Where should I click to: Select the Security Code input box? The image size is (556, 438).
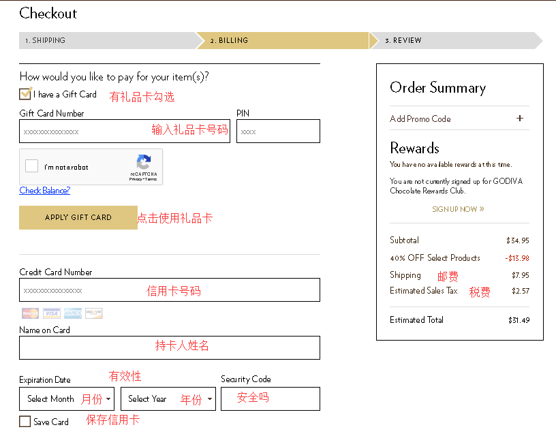coord(270,398)
